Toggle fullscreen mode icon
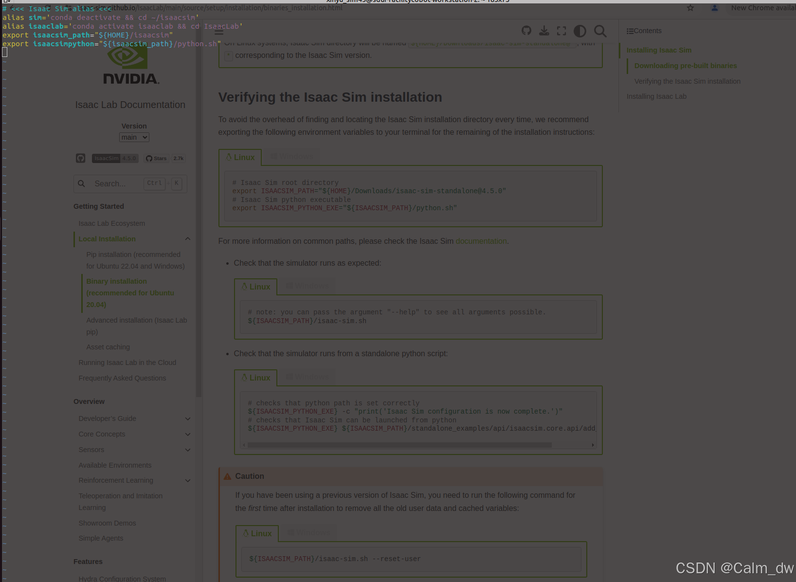 coord(561,31)
